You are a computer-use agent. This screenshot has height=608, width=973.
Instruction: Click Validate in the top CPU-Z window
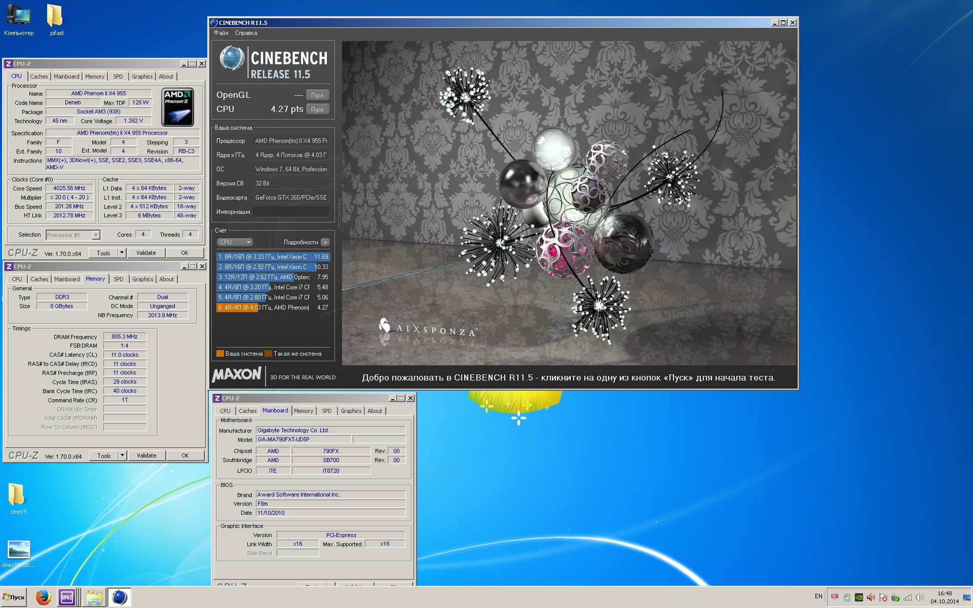tap(146, 253)
